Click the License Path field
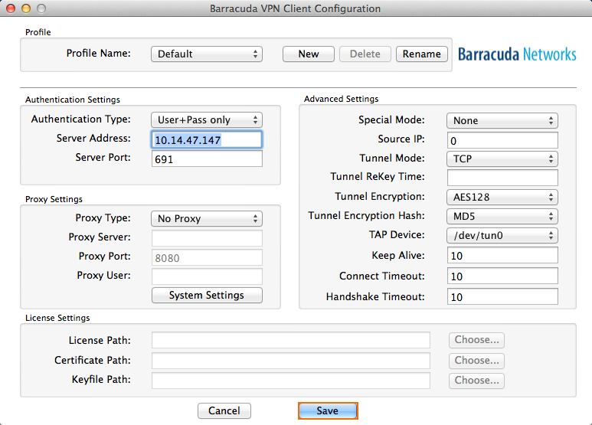The image size is (592, 425). [291, 340]
